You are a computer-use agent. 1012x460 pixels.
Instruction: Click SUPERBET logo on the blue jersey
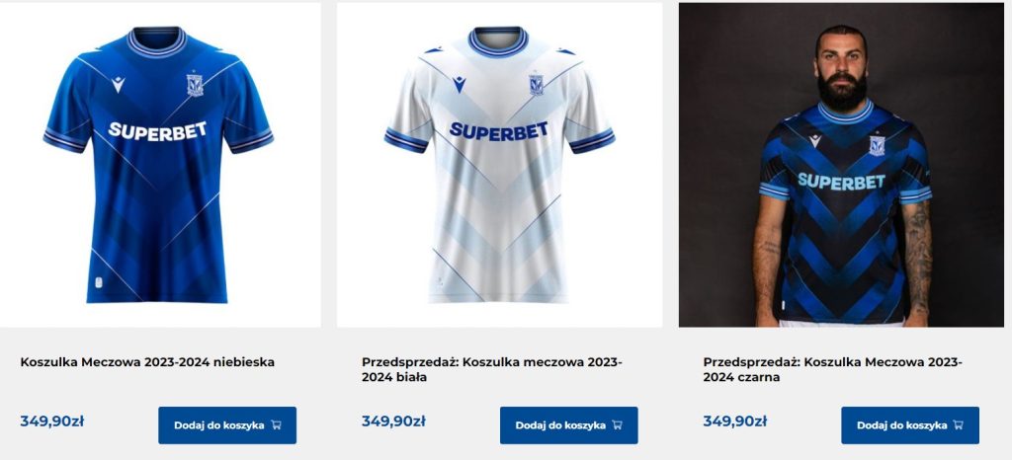click(157, 130)
